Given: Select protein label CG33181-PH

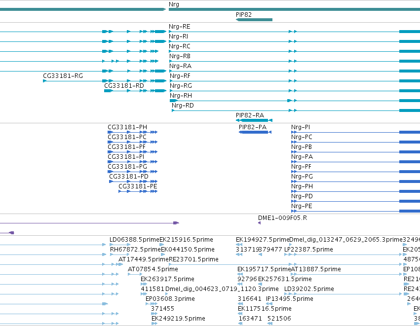Looking at the screenshot, I should [127, 127].
